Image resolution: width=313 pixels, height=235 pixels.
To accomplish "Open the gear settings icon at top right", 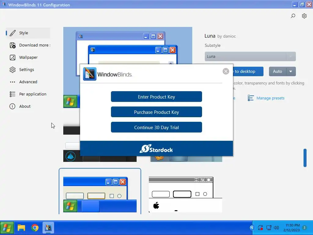I will click(304, 16).
